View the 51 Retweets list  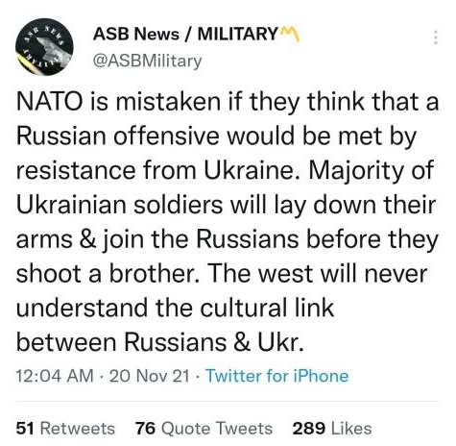click(x=65, y=429)
